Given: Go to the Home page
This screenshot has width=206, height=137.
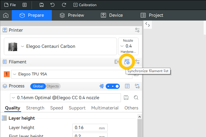Looking at the screenshot, I should 6,15.
